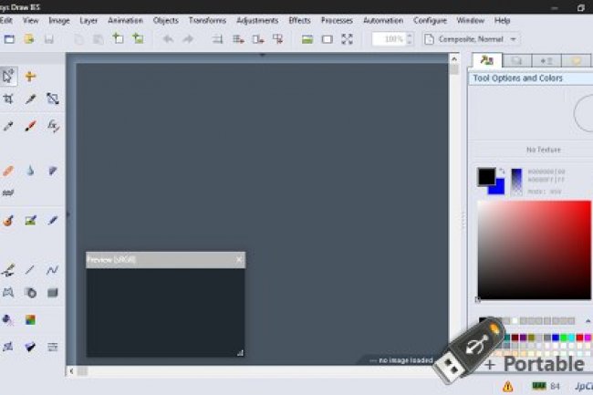The width and height of the screenshot is (593, 395).
Task: Open the Adjustments menu
Action: [x=256, y=20]
